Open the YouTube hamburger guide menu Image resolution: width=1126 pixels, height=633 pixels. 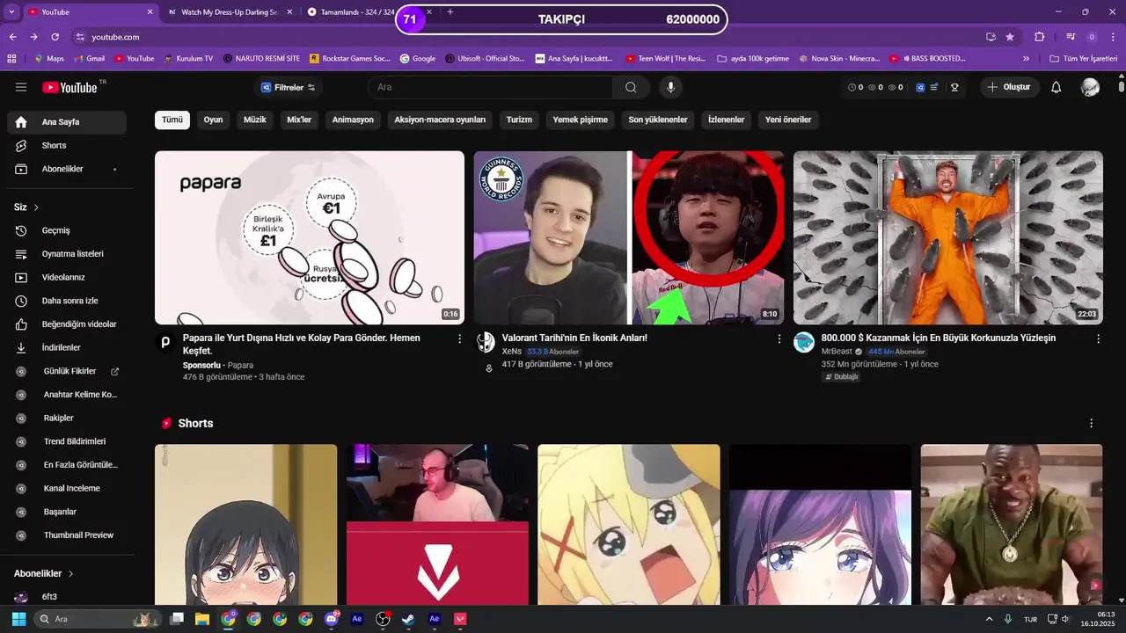click(21, 87)
